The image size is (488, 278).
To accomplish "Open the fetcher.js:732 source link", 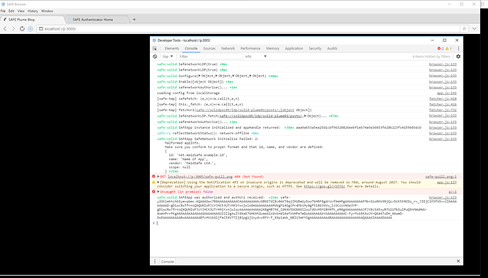I will [443, 110].
